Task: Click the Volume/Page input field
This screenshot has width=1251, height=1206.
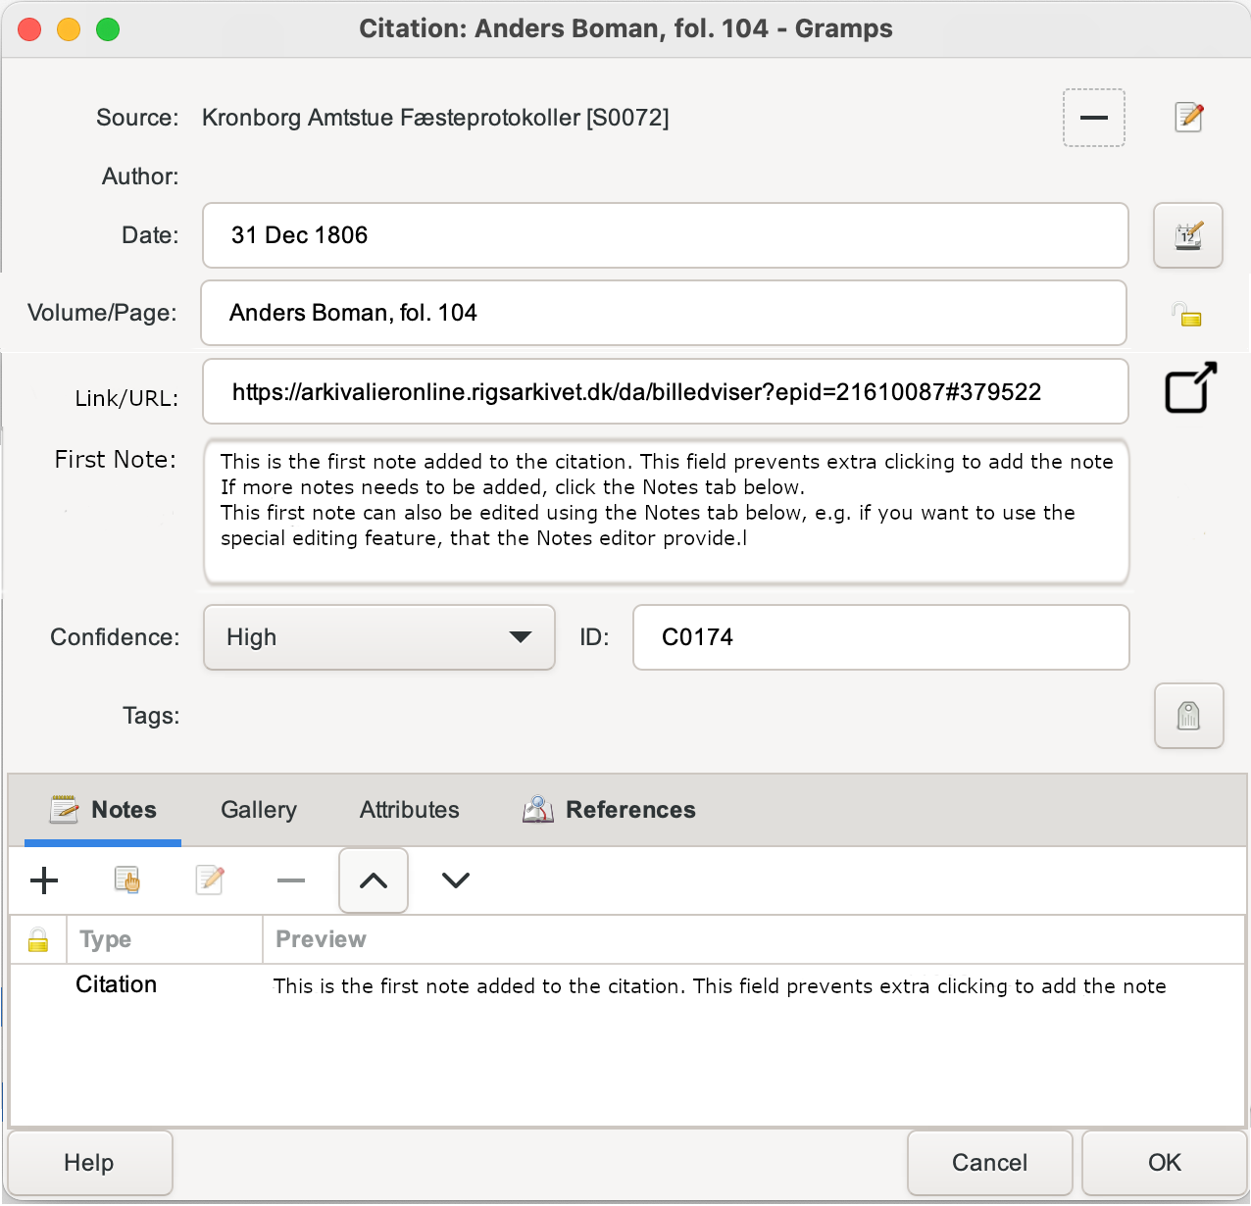Action: coord(664,313)
